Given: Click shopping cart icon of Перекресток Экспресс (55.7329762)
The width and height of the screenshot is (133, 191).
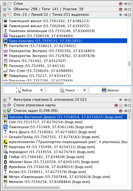Looking at the screenshot, I should point(6,56).
